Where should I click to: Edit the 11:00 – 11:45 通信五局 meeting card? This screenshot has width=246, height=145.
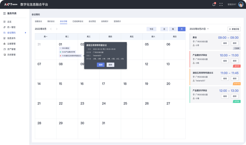225,78
